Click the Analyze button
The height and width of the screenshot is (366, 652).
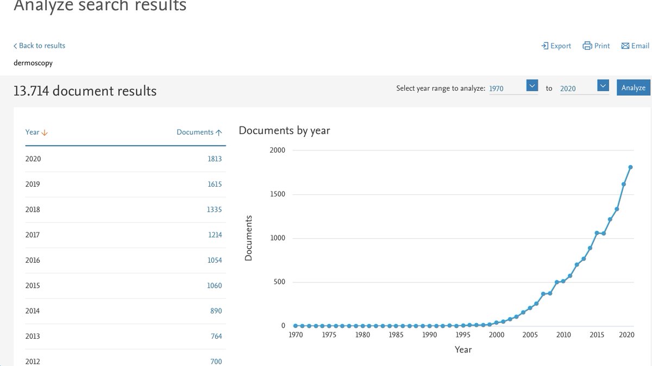[634, 87]
